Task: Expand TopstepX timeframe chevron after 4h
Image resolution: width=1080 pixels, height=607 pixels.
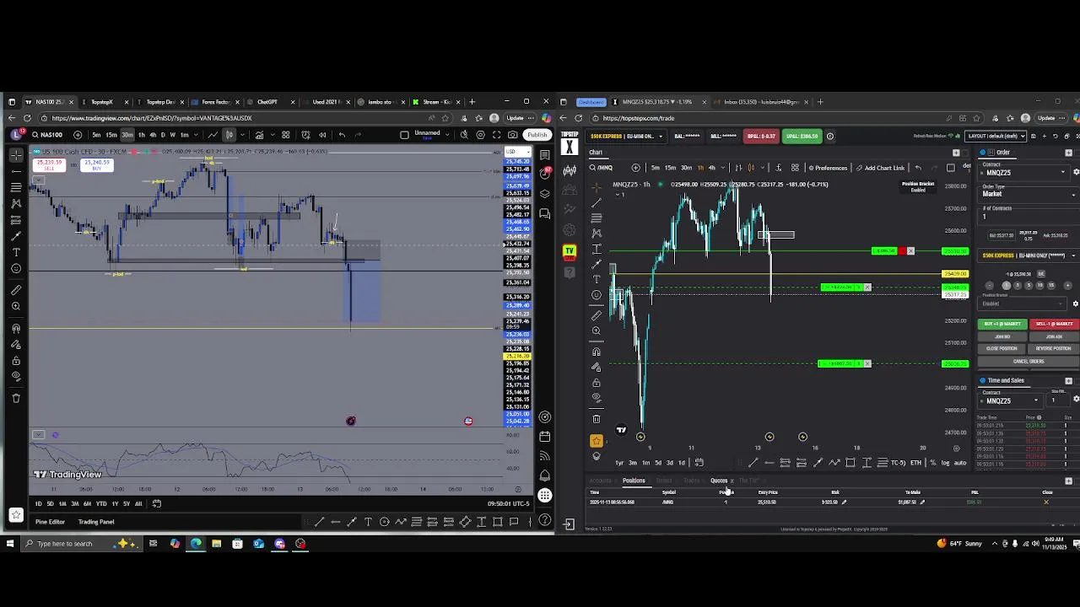Action: 722,167
